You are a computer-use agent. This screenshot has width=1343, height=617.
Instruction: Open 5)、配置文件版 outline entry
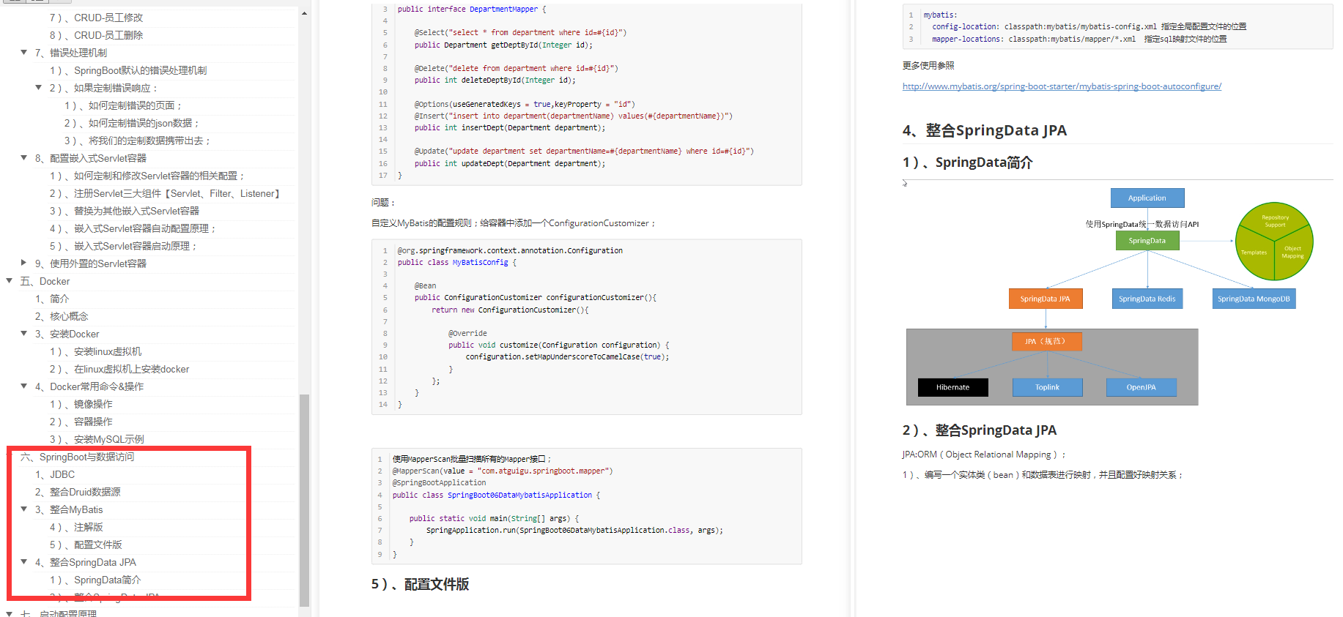(86, 545)
